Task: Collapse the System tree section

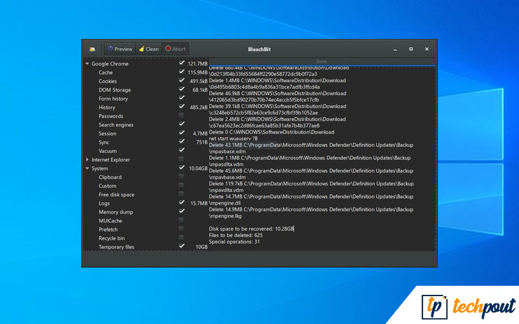Action: (87, 168)
